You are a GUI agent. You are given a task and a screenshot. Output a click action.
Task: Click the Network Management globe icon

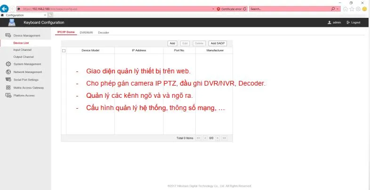point(8,72)
